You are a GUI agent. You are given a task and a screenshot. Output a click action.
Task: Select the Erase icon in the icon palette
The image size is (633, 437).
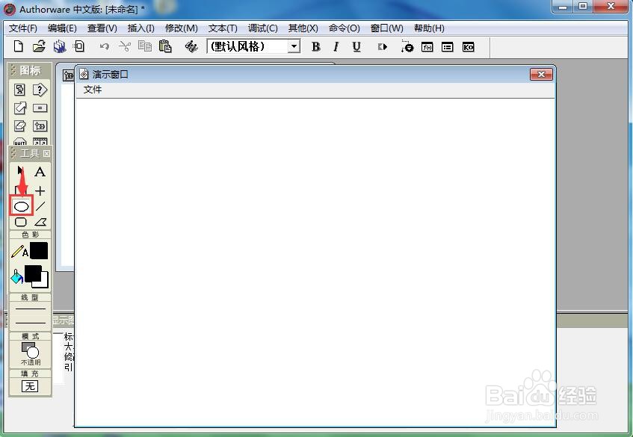pyautogui.click(x=19, y=126)
